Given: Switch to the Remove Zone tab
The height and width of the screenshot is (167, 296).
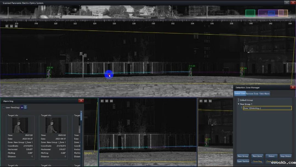Looking at the screenshot, I should pyautogui.click(x=252, y=94).
